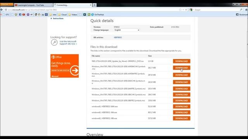Open the URL history dropdown arrow

183,10
